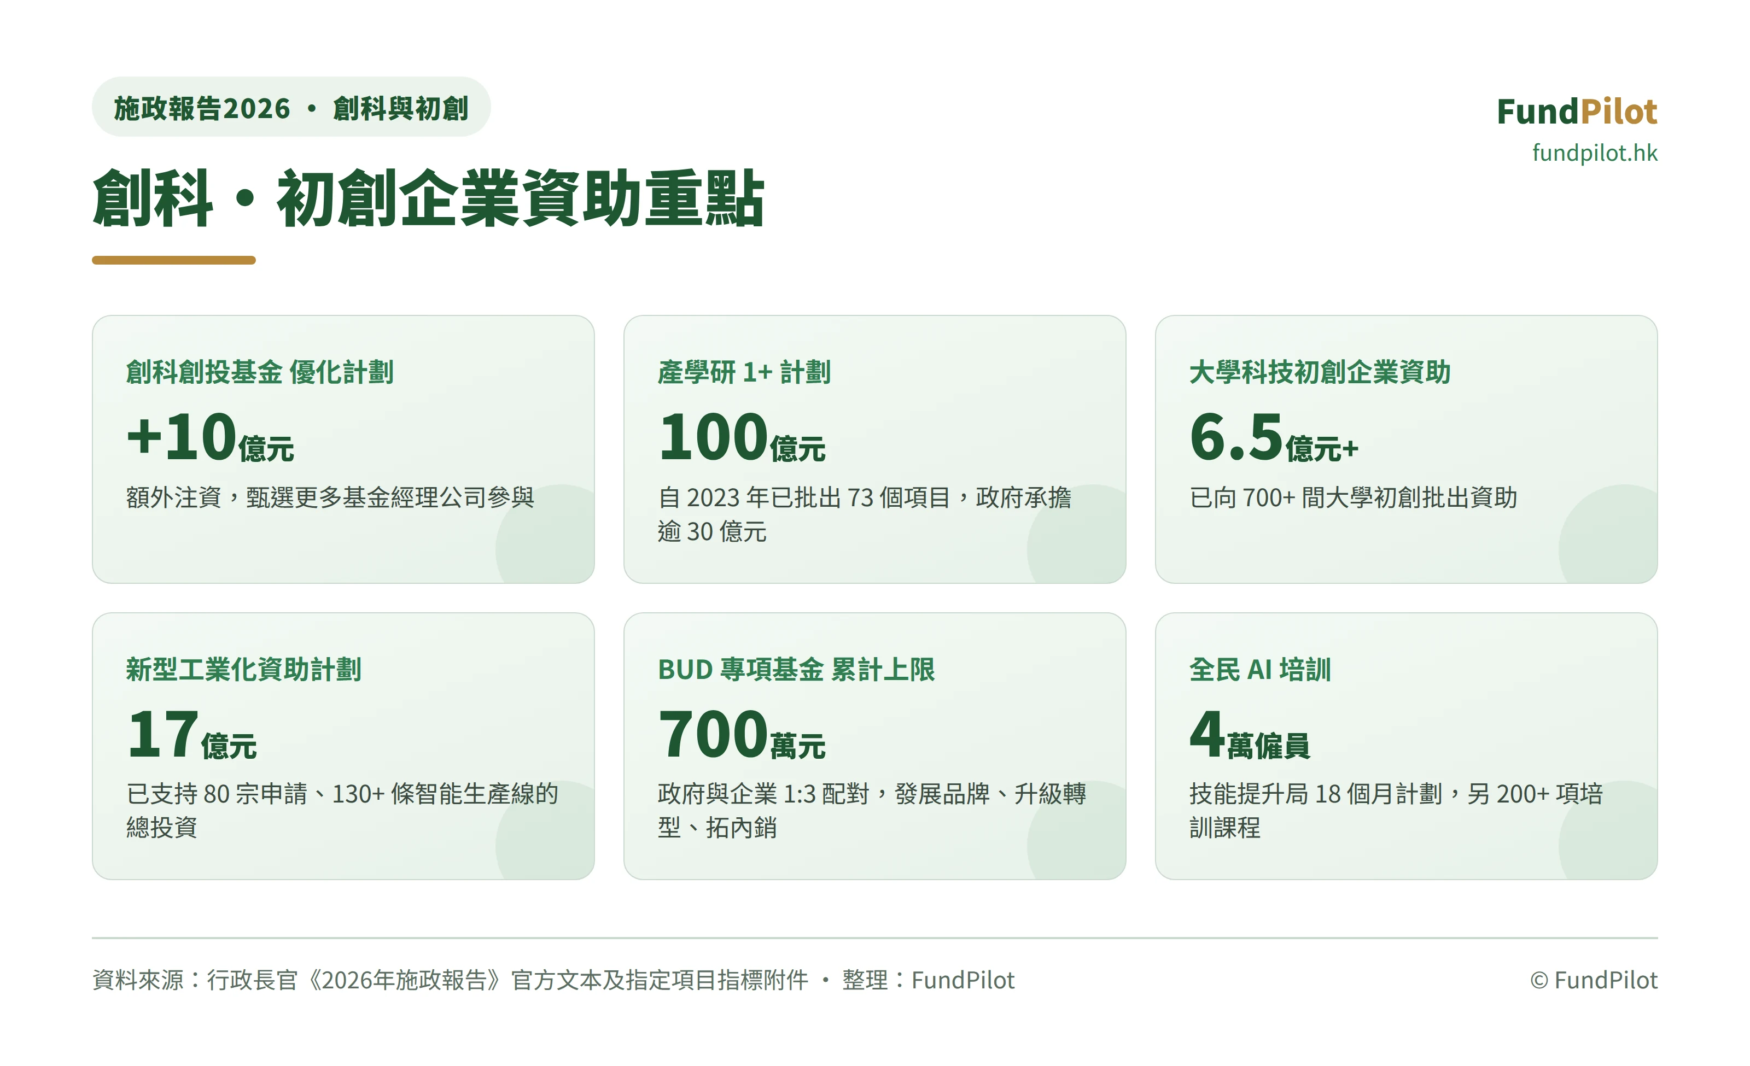The width and height of the screenshot is (1750, 1066).
Task: Click the 施政報告2026 · 創科與初創 tag pill
Action: [291, 107]
